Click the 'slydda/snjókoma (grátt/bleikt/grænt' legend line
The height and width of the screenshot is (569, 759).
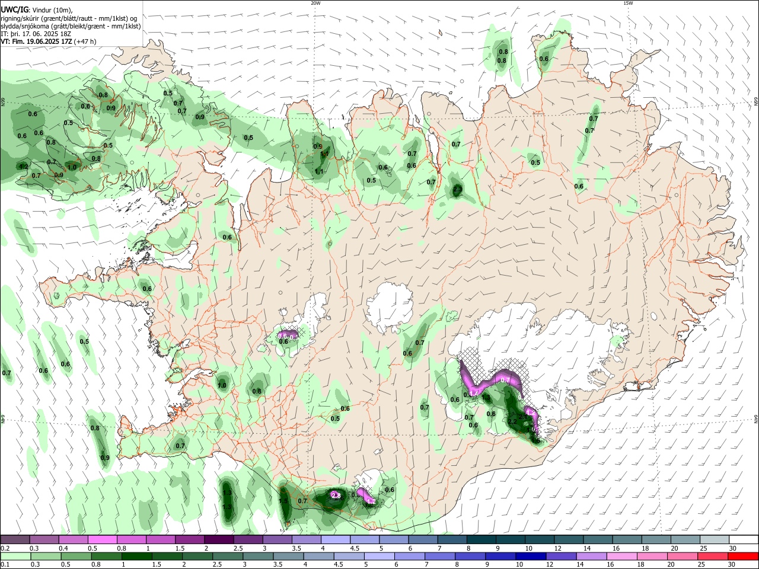coord(71,26)
